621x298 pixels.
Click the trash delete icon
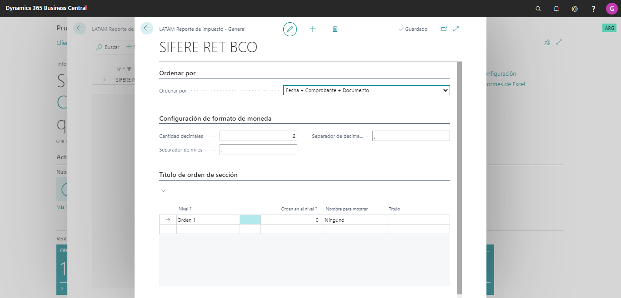point(335,29)
